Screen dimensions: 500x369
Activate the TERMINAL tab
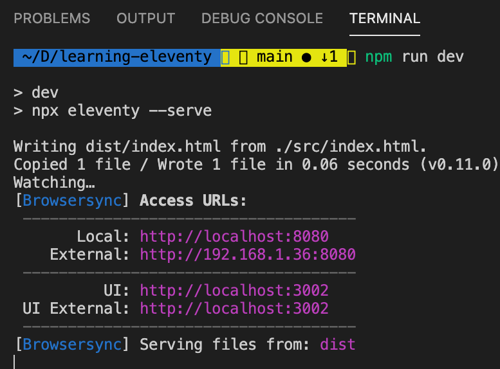(x=385, y=18)
